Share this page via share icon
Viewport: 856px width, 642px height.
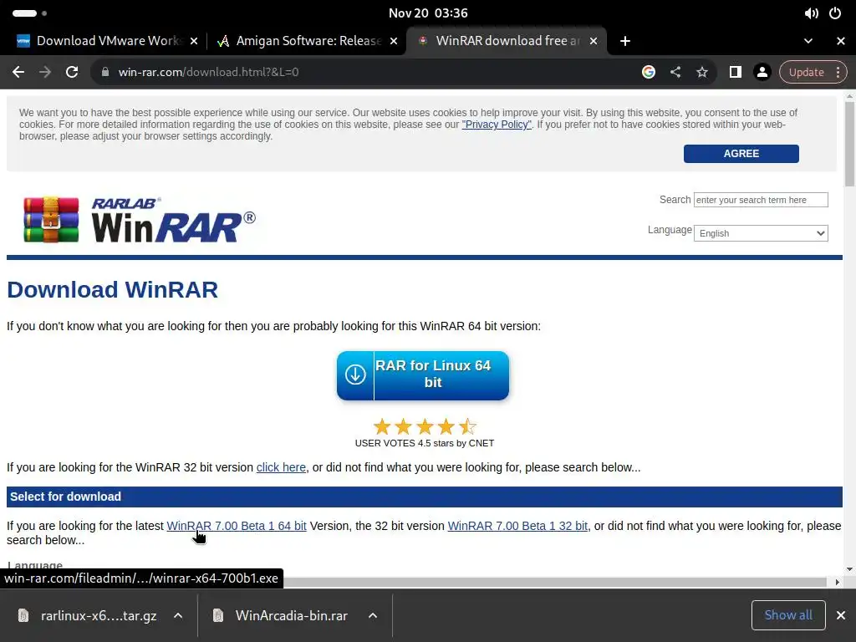tap(675, 72)
